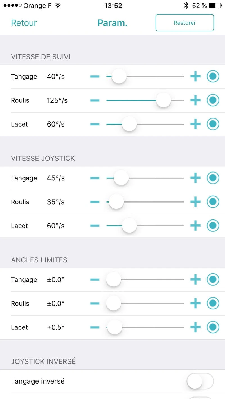This screenshot has width=225, height=399.
Task: Click the follow-speed Lacet 60°/s slider handle
Action: [129, 124]
